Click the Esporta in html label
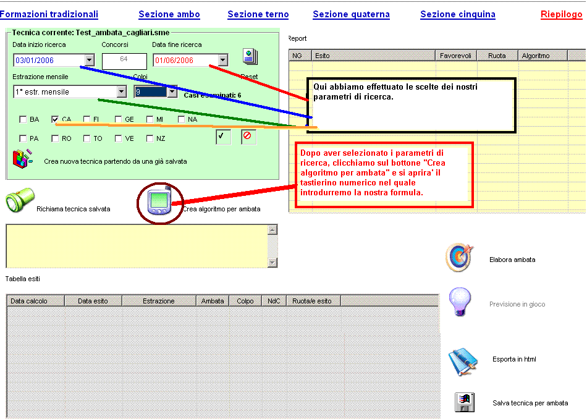Viewport: 587px width, 419px height. coord(514,359)
